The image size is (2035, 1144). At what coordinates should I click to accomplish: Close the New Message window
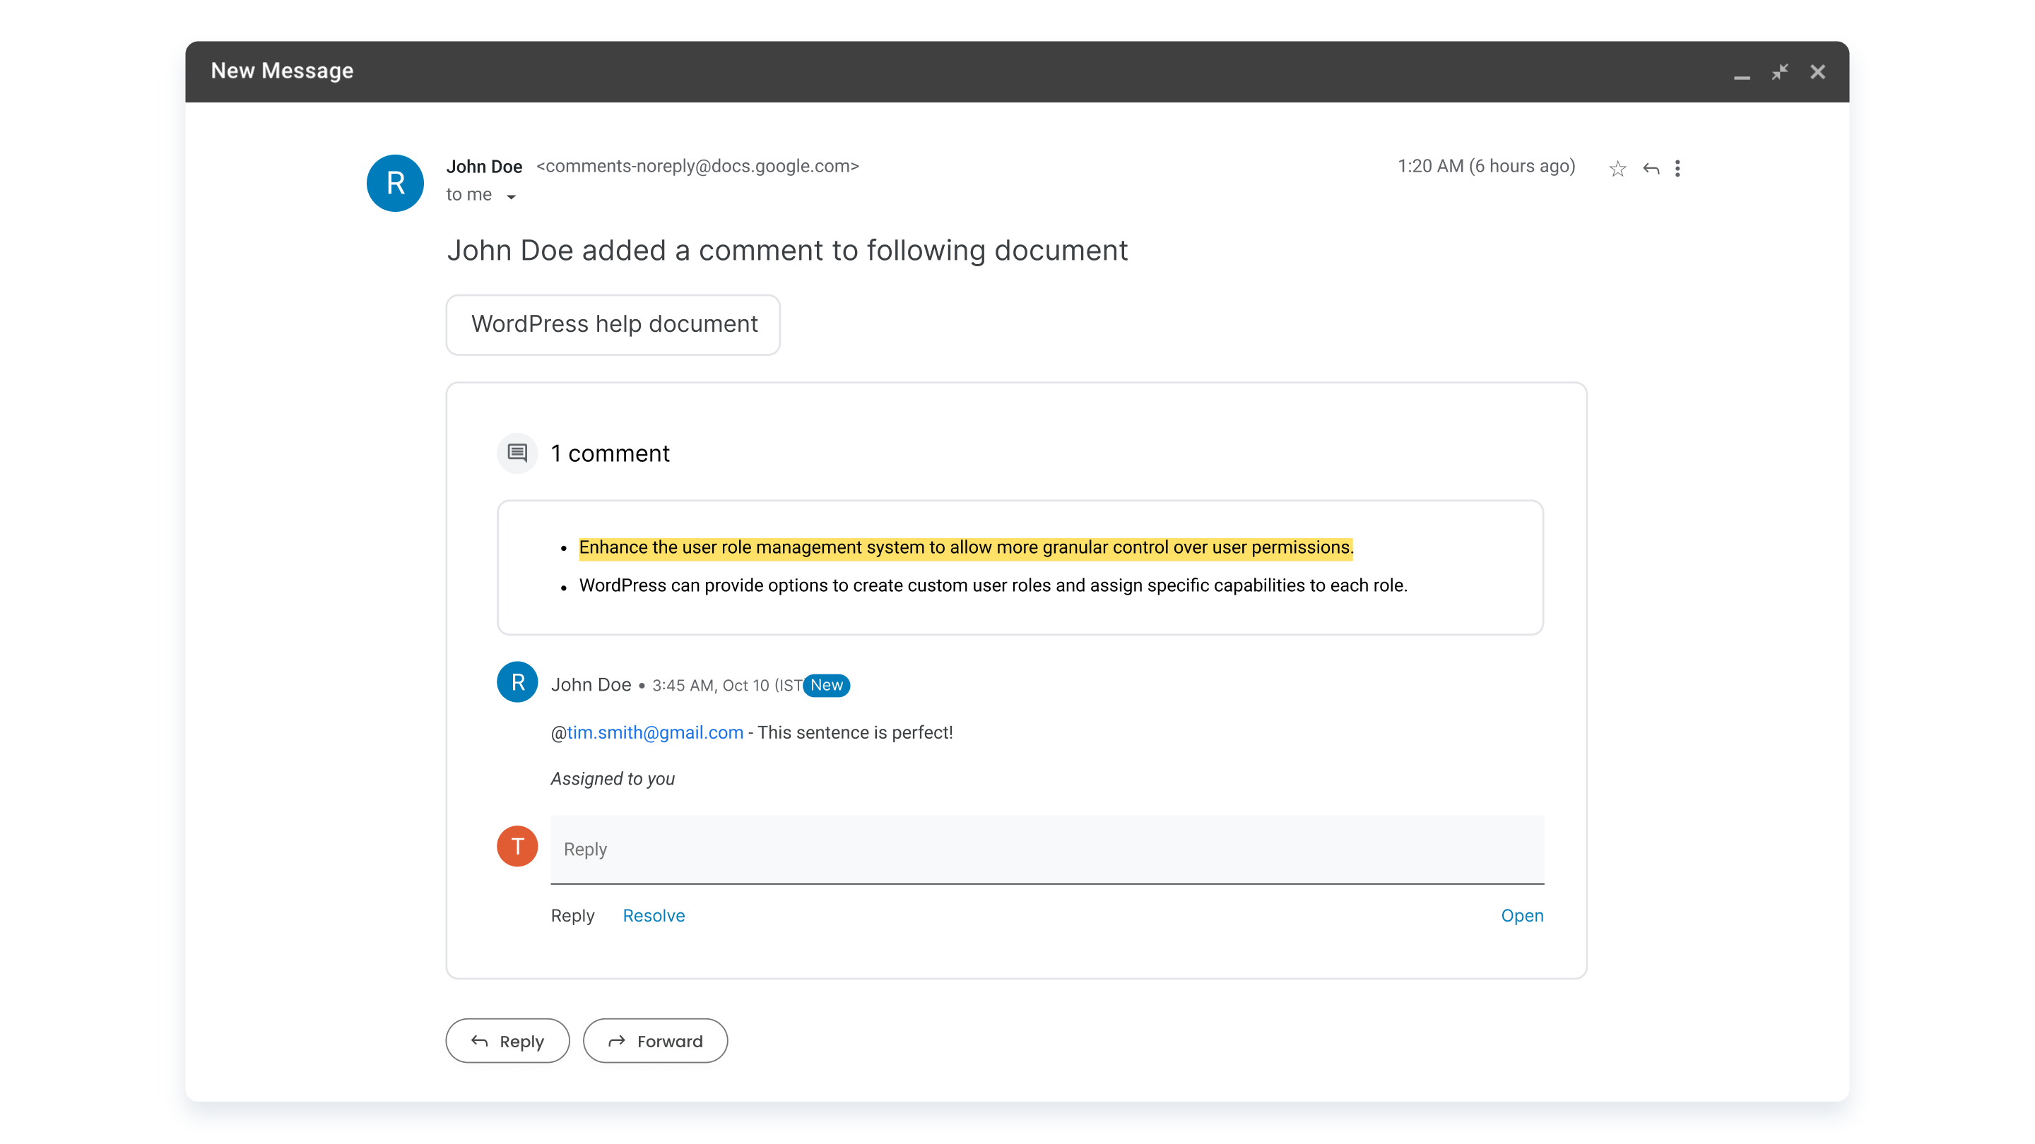click(1817, 72)
